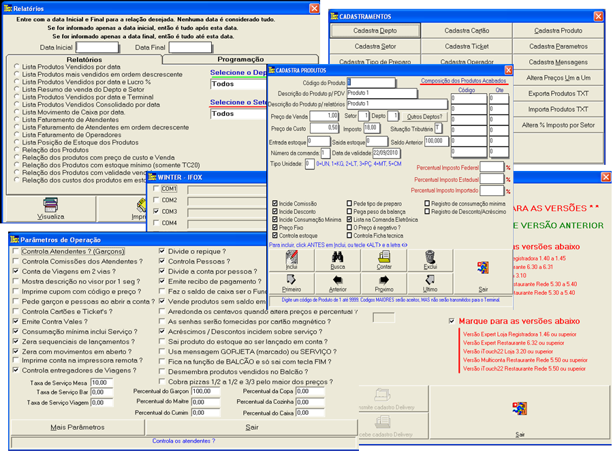This screenshot has height=457, width=613.
Task: Click the Cadastra Cartão button
Action: (x=467, y=31)
